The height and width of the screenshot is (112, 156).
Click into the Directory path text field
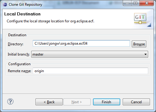click(x=81, y=43)
